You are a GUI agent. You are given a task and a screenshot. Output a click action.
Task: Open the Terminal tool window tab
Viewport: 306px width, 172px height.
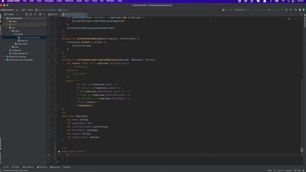(x=42, y=167)
